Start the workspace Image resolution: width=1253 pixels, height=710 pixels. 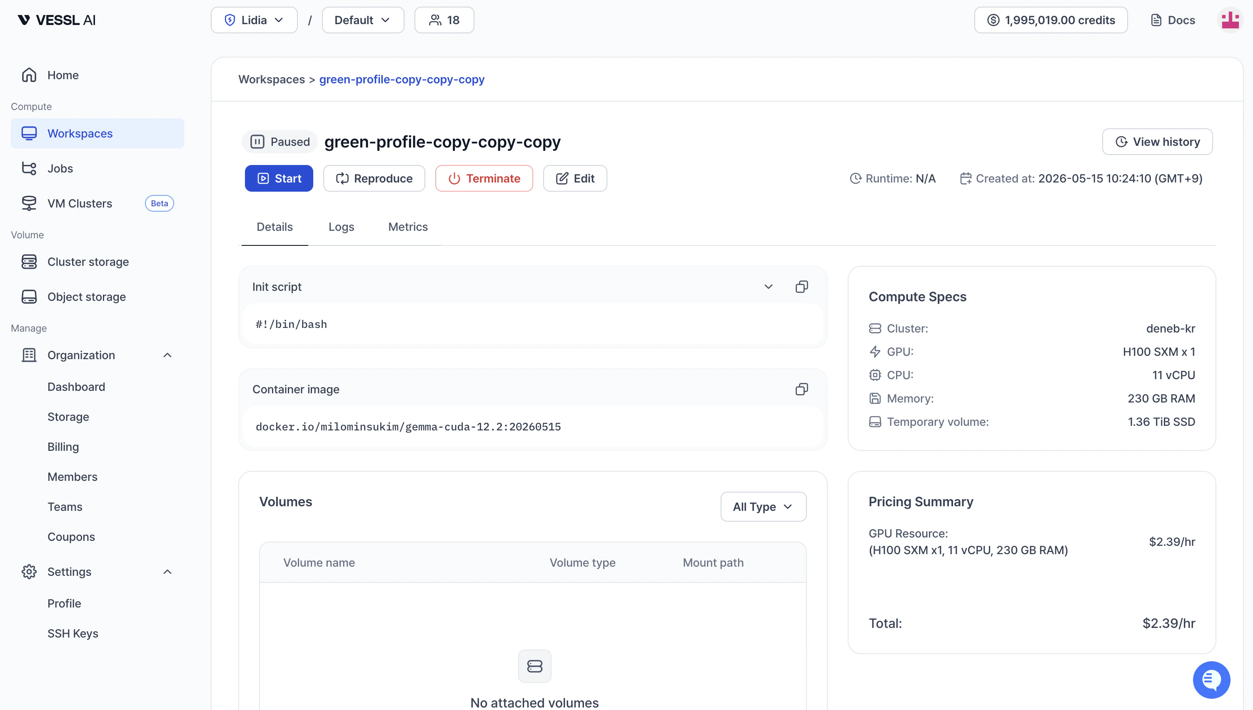[x=279, y=178]
